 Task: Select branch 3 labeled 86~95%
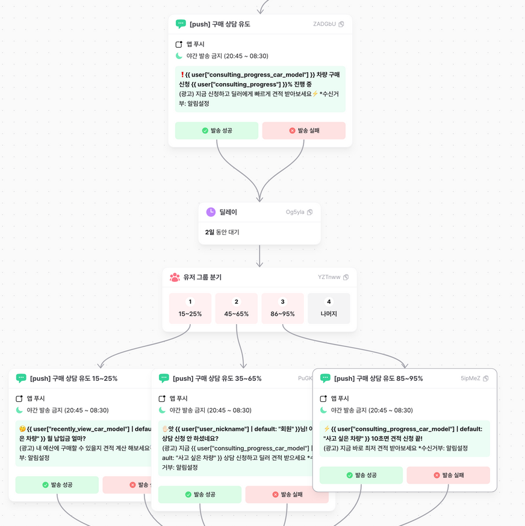coord(283,308)
